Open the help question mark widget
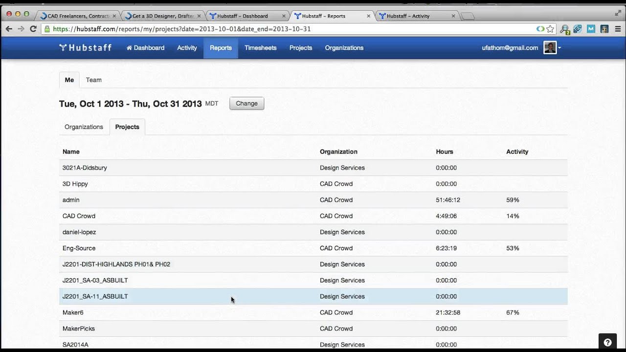Screen dimensions: 626x352 click(607, 342)
